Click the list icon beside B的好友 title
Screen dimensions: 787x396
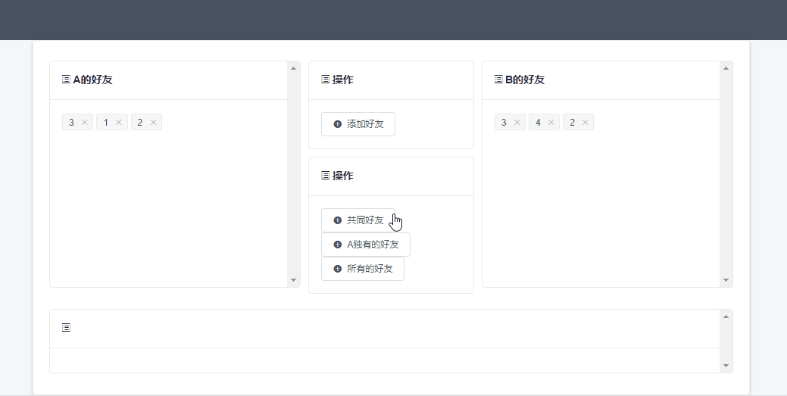tap(498, 80)
